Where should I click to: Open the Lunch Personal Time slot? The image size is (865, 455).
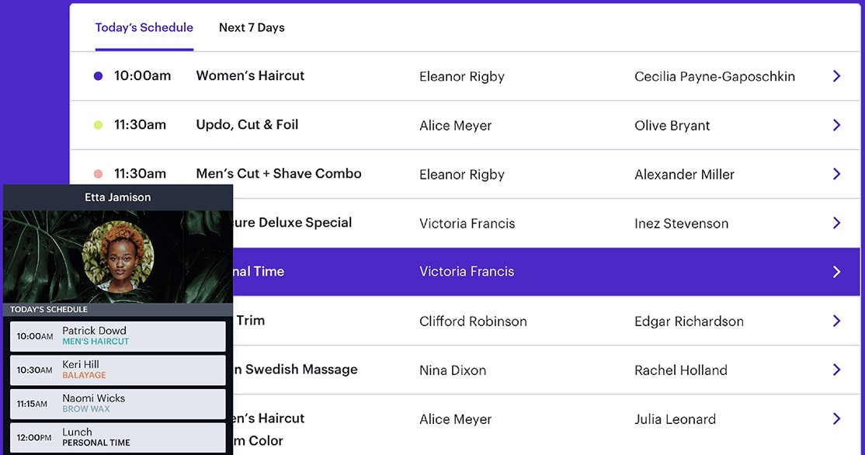pos(117,437)
